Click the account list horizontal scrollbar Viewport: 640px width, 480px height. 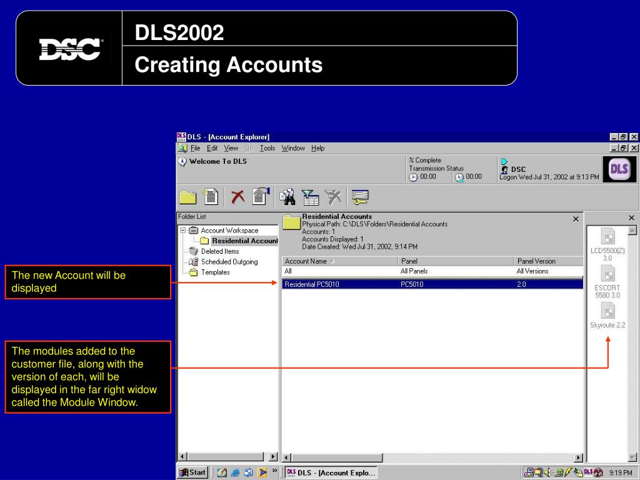[432, 457]
